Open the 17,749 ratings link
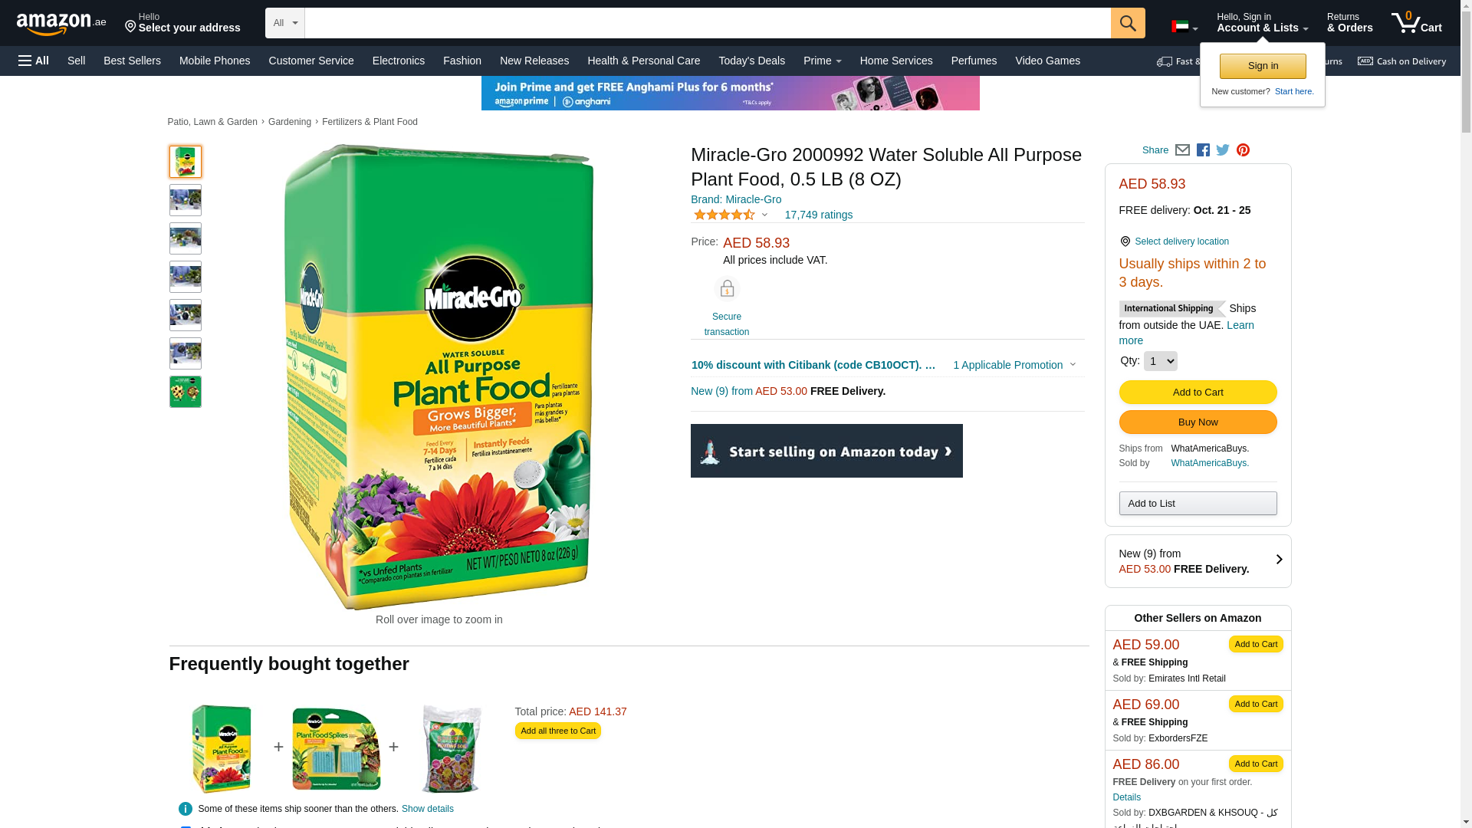Image resolution: width=1472 pixels, height=828 pixels. coord(818,215)
